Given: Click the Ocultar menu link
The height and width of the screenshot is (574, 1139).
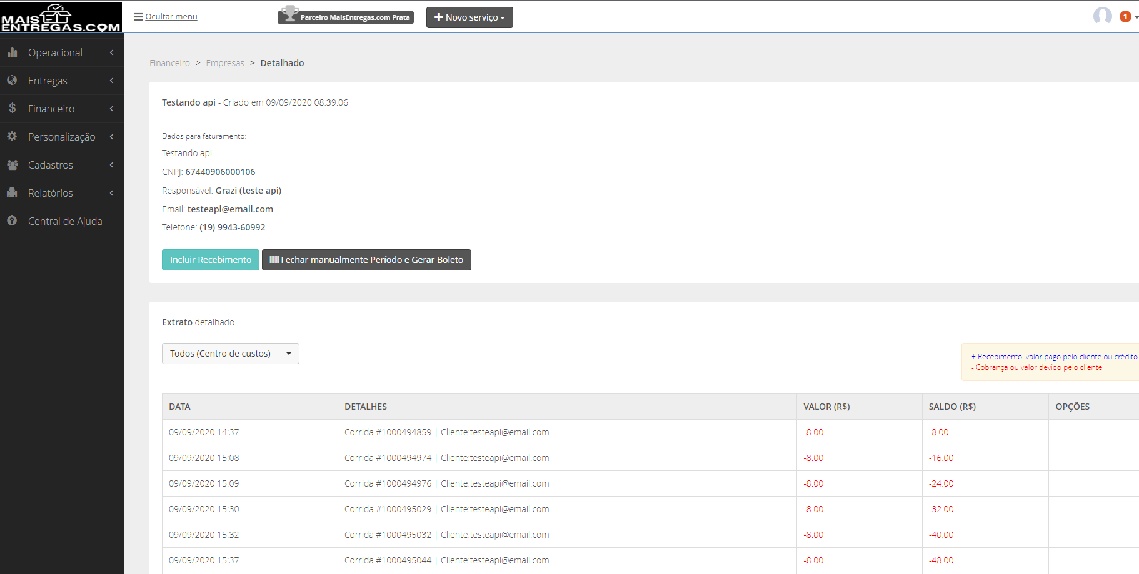Looking at the screenshot, I should click(x=171, y=17).
